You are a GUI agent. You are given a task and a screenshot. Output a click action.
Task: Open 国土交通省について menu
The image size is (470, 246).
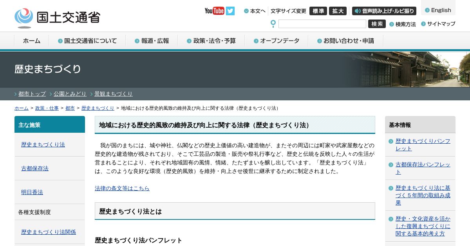coord(87,41)
